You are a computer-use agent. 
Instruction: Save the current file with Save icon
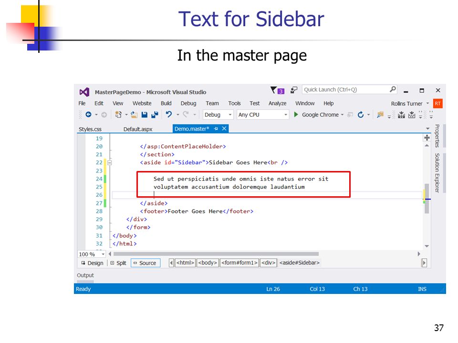click(144, 115)
